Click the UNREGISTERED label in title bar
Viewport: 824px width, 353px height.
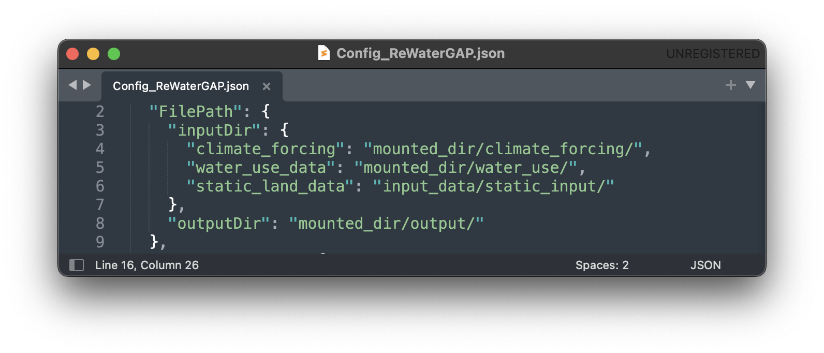pos(713,54)
